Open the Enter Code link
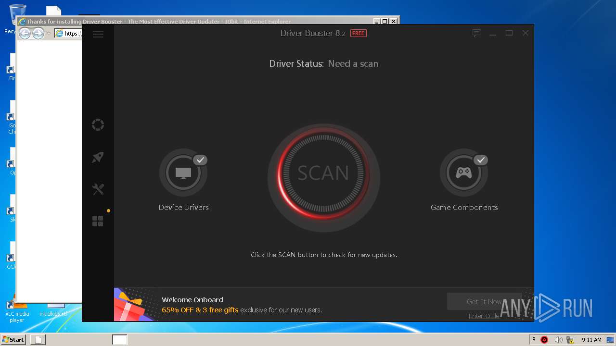Viewport: 616px width, 346px height. point(484,316)
